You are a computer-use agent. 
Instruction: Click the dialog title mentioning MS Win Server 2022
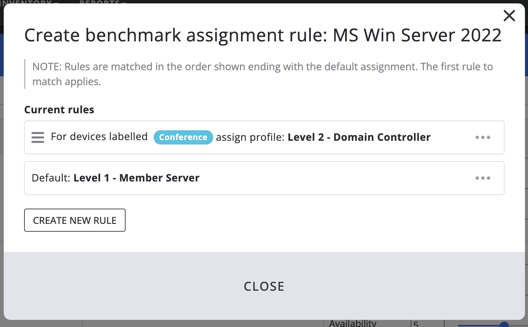click(x=263, y=35)
